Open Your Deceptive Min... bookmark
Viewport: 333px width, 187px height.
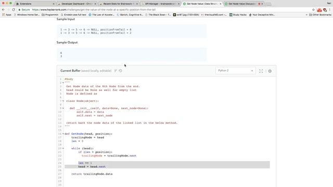[262, 15]
